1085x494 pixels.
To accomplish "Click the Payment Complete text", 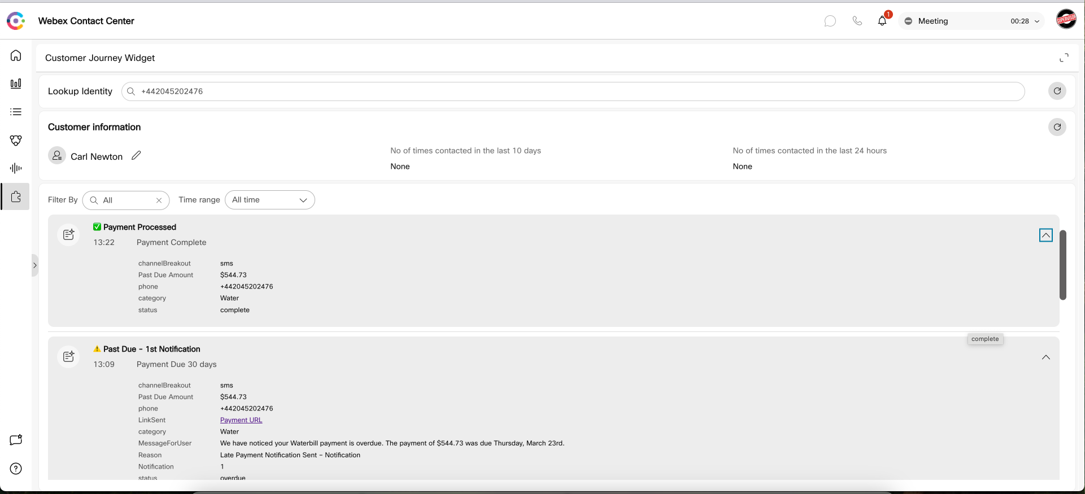I will tap(171, 242).
